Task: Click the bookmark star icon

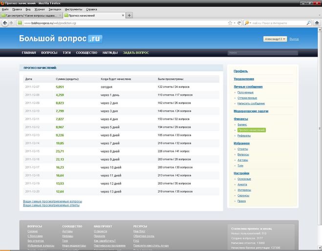Action: (230, 23)
